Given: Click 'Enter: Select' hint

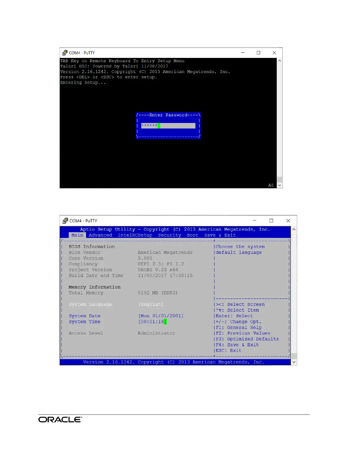Looking at the screenshot, I should coord(234,316).
